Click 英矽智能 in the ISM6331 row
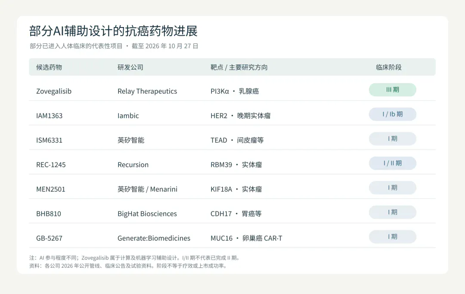 click(131, 141)
